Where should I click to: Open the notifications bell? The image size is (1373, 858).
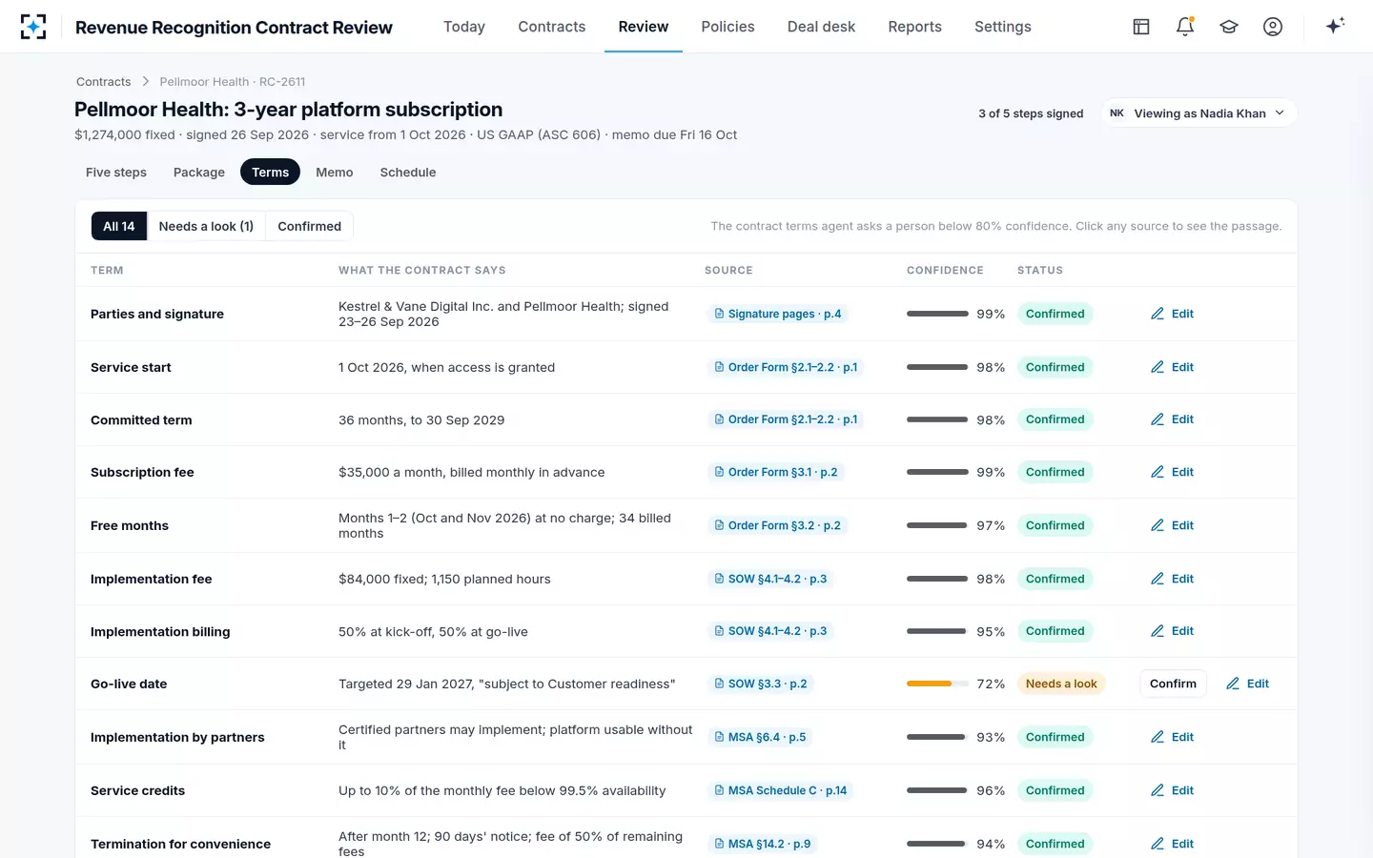(1185, 27)
